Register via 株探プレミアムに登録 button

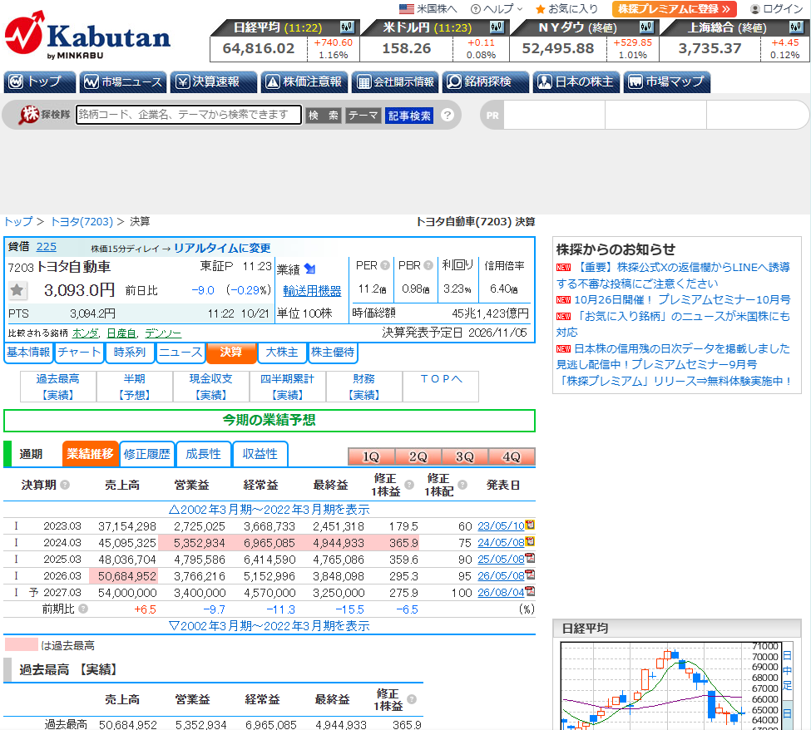(674, 9)
